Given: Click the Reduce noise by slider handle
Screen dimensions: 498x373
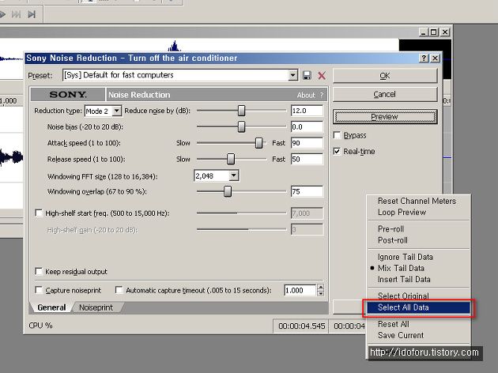Looking at the screenshot, I should (241, 111).
